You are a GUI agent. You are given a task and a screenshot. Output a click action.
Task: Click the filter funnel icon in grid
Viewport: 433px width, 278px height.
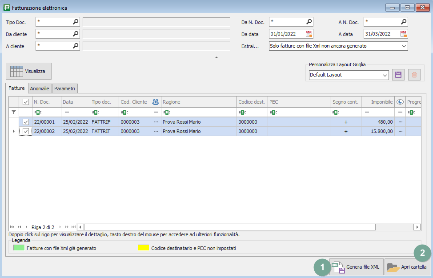tap(13, 112)
